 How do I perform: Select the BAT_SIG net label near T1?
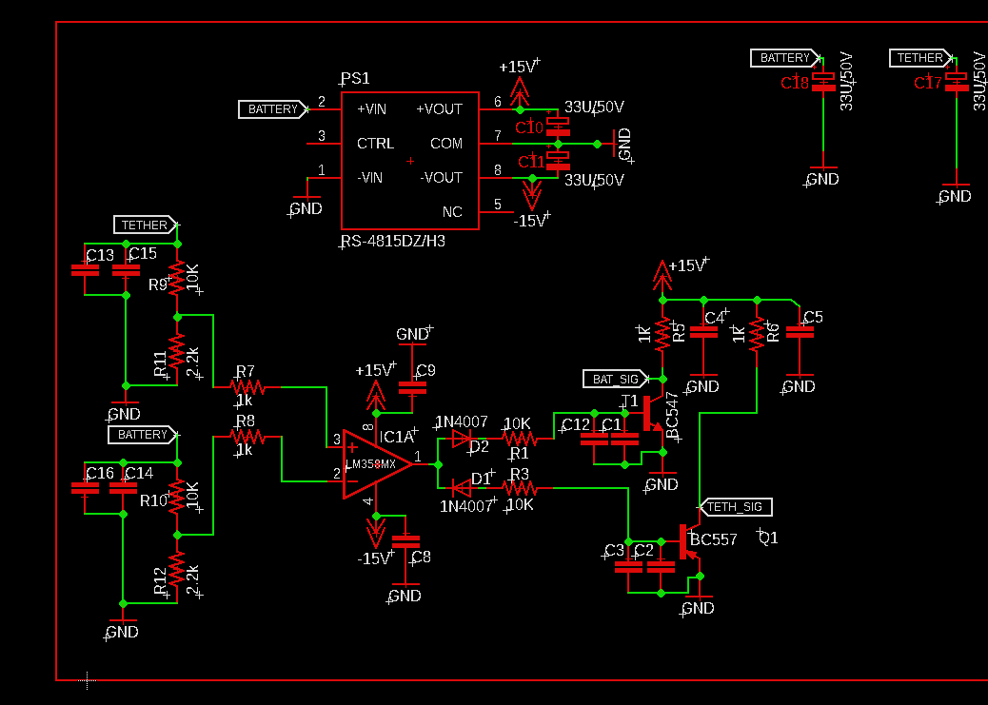tap(612, 378)
